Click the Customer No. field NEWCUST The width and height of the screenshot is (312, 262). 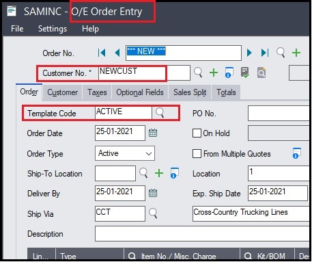click(x=144, y=73)
